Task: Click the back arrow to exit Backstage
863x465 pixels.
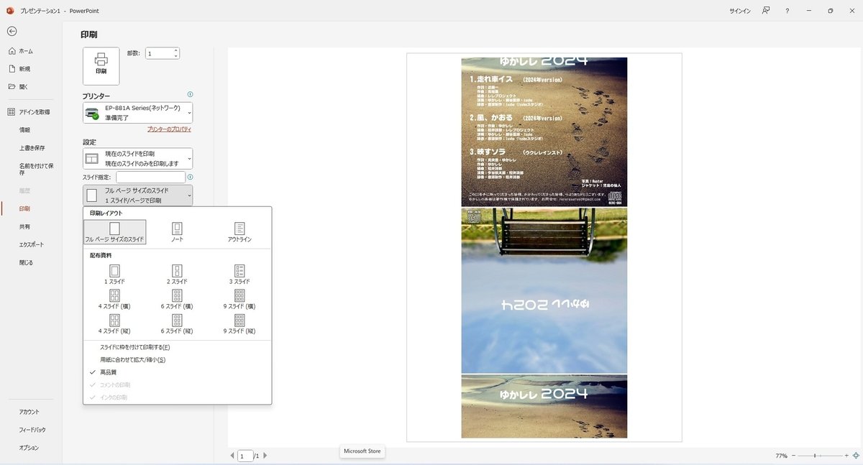Action: [x=12, y=31]
